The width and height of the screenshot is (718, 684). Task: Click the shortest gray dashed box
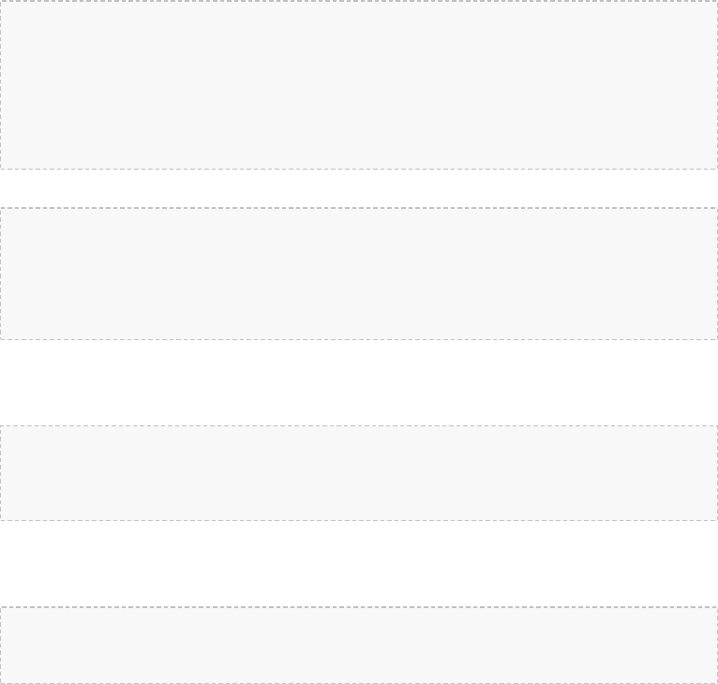pyautogui.click(x=359, y=646)
